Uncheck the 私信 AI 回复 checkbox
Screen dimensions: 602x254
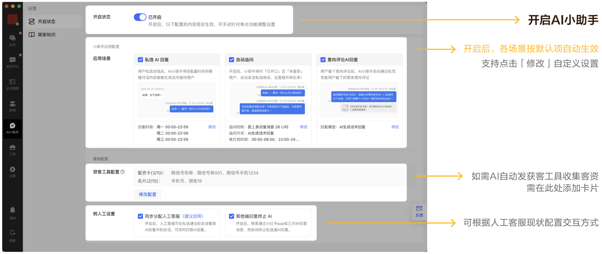click(140, 60)
